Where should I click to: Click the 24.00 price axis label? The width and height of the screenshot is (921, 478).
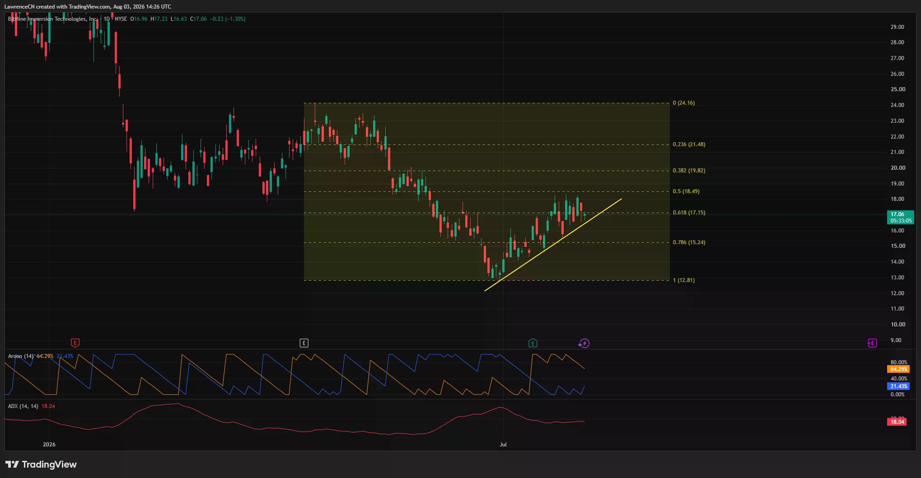tap(897, 105)
